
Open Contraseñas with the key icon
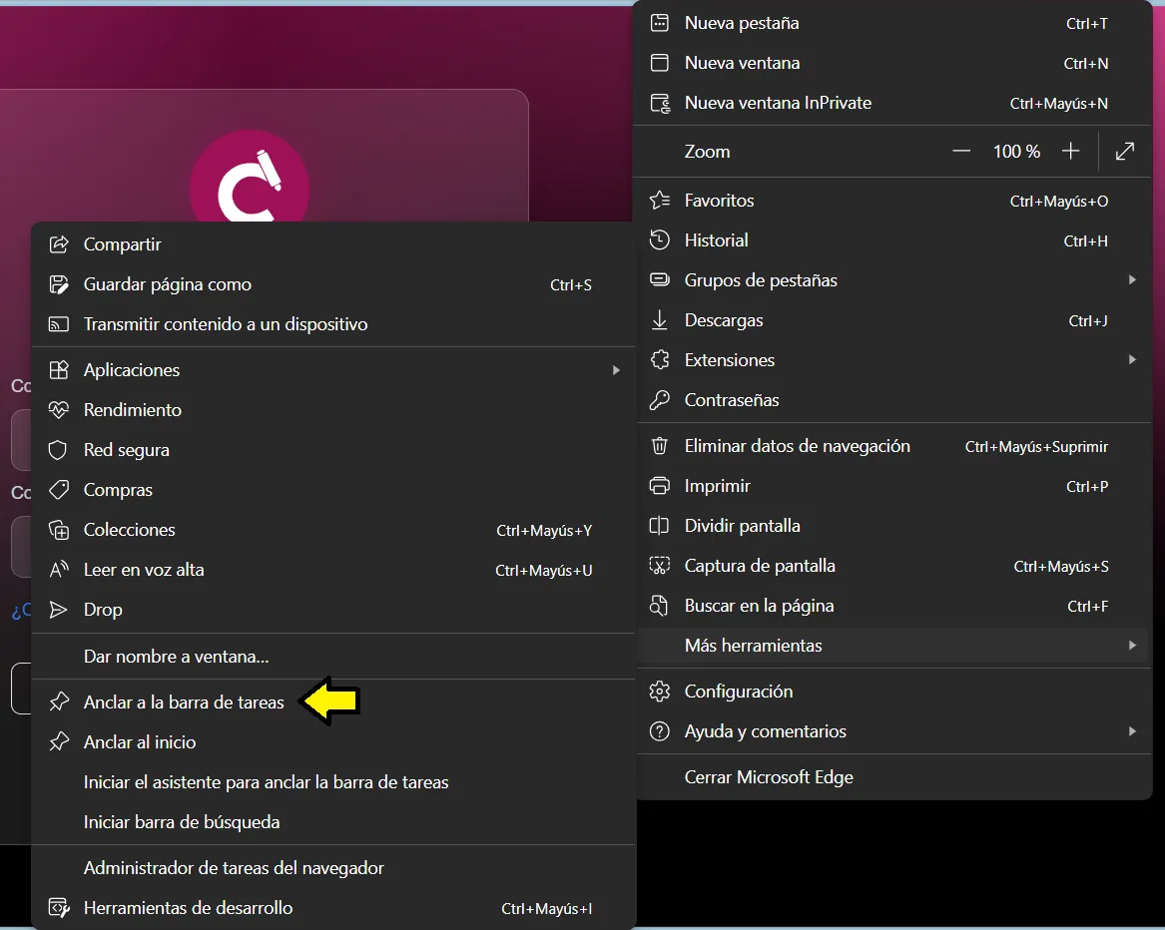pyautogui.click(x=659, y=399)
